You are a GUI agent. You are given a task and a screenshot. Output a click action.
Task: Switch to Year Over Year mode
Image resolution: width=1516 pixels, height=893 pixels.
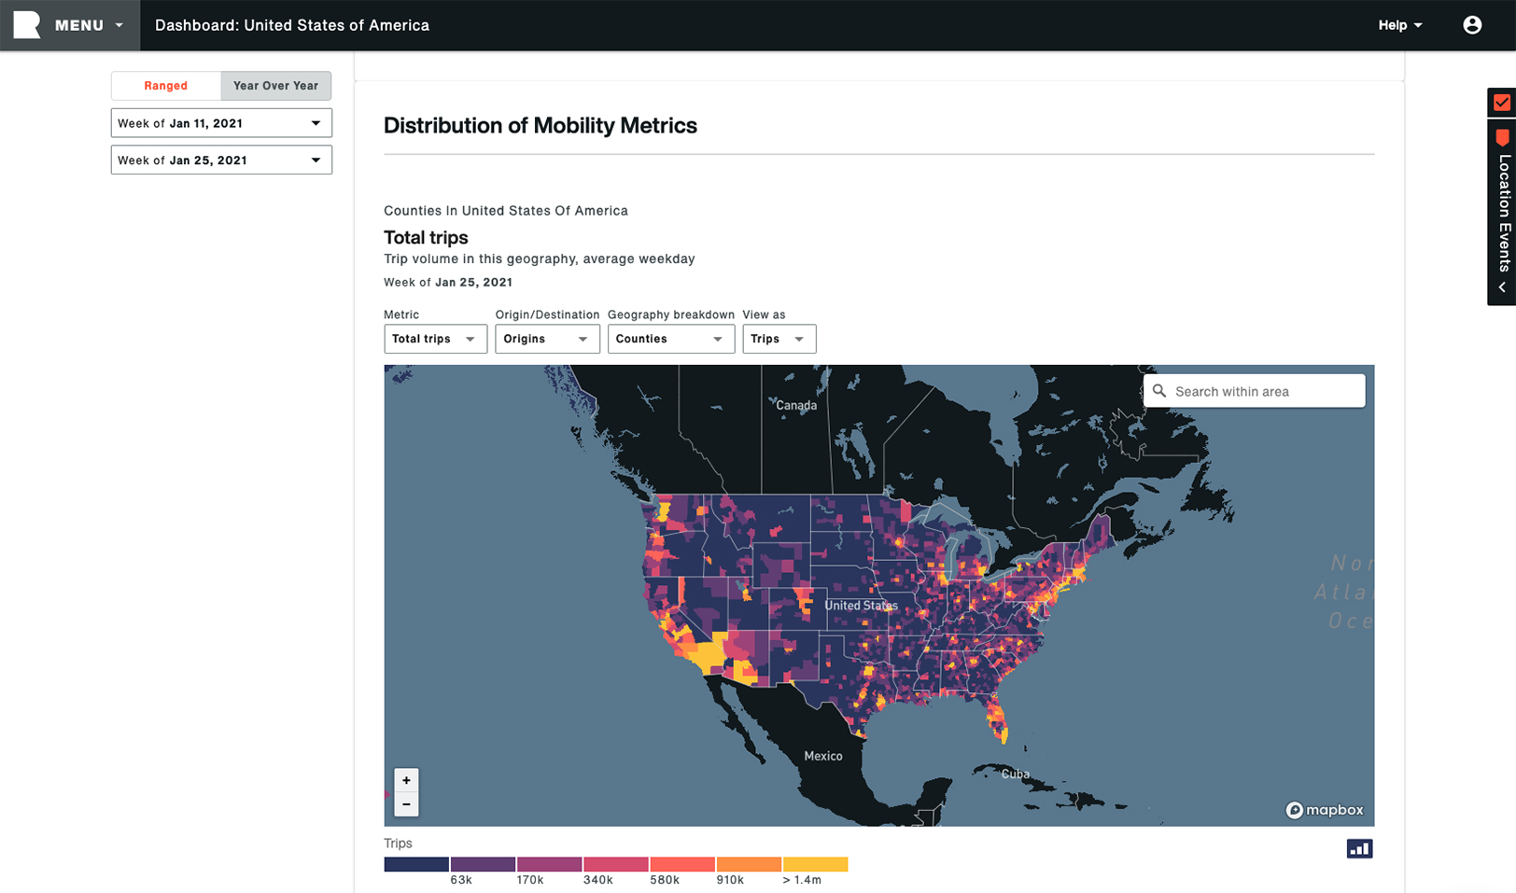tap(275, 86)
